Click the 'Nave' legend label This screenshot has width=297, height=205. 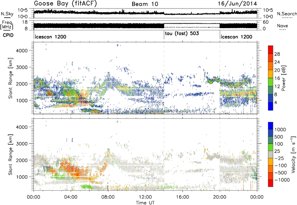(x=283, y=26)
